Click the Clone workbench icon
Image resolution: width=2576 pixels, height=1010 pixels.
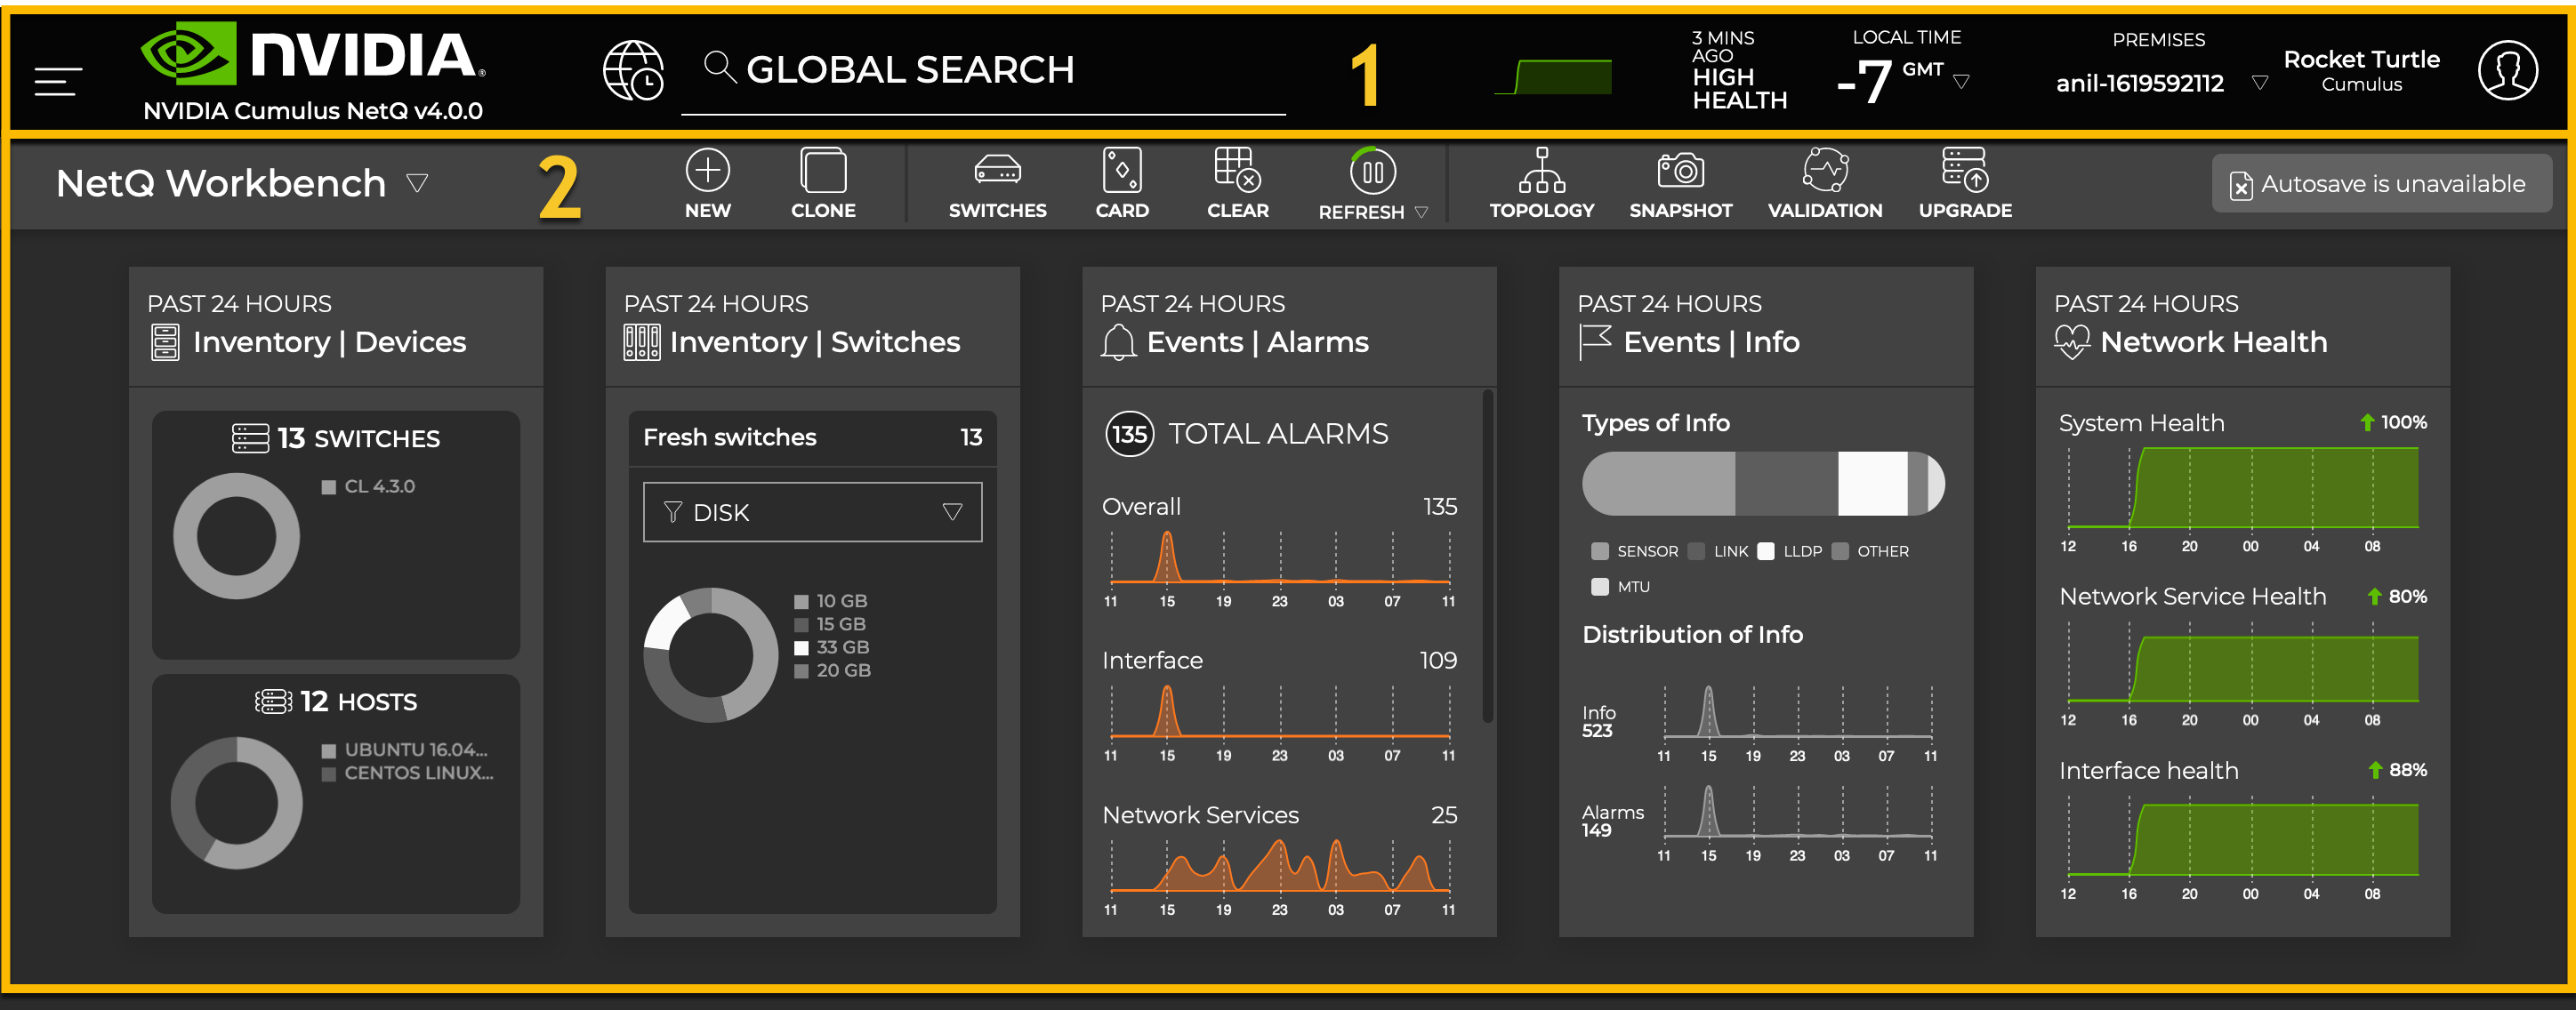pyautogui.click(x=823, y=171)
